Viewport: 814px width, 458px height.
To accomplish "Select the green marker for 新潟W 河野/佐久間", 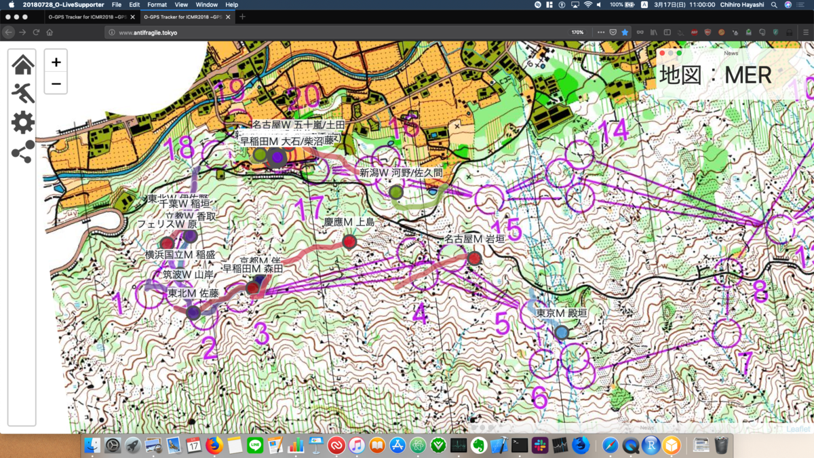I will tap(396, 192).
